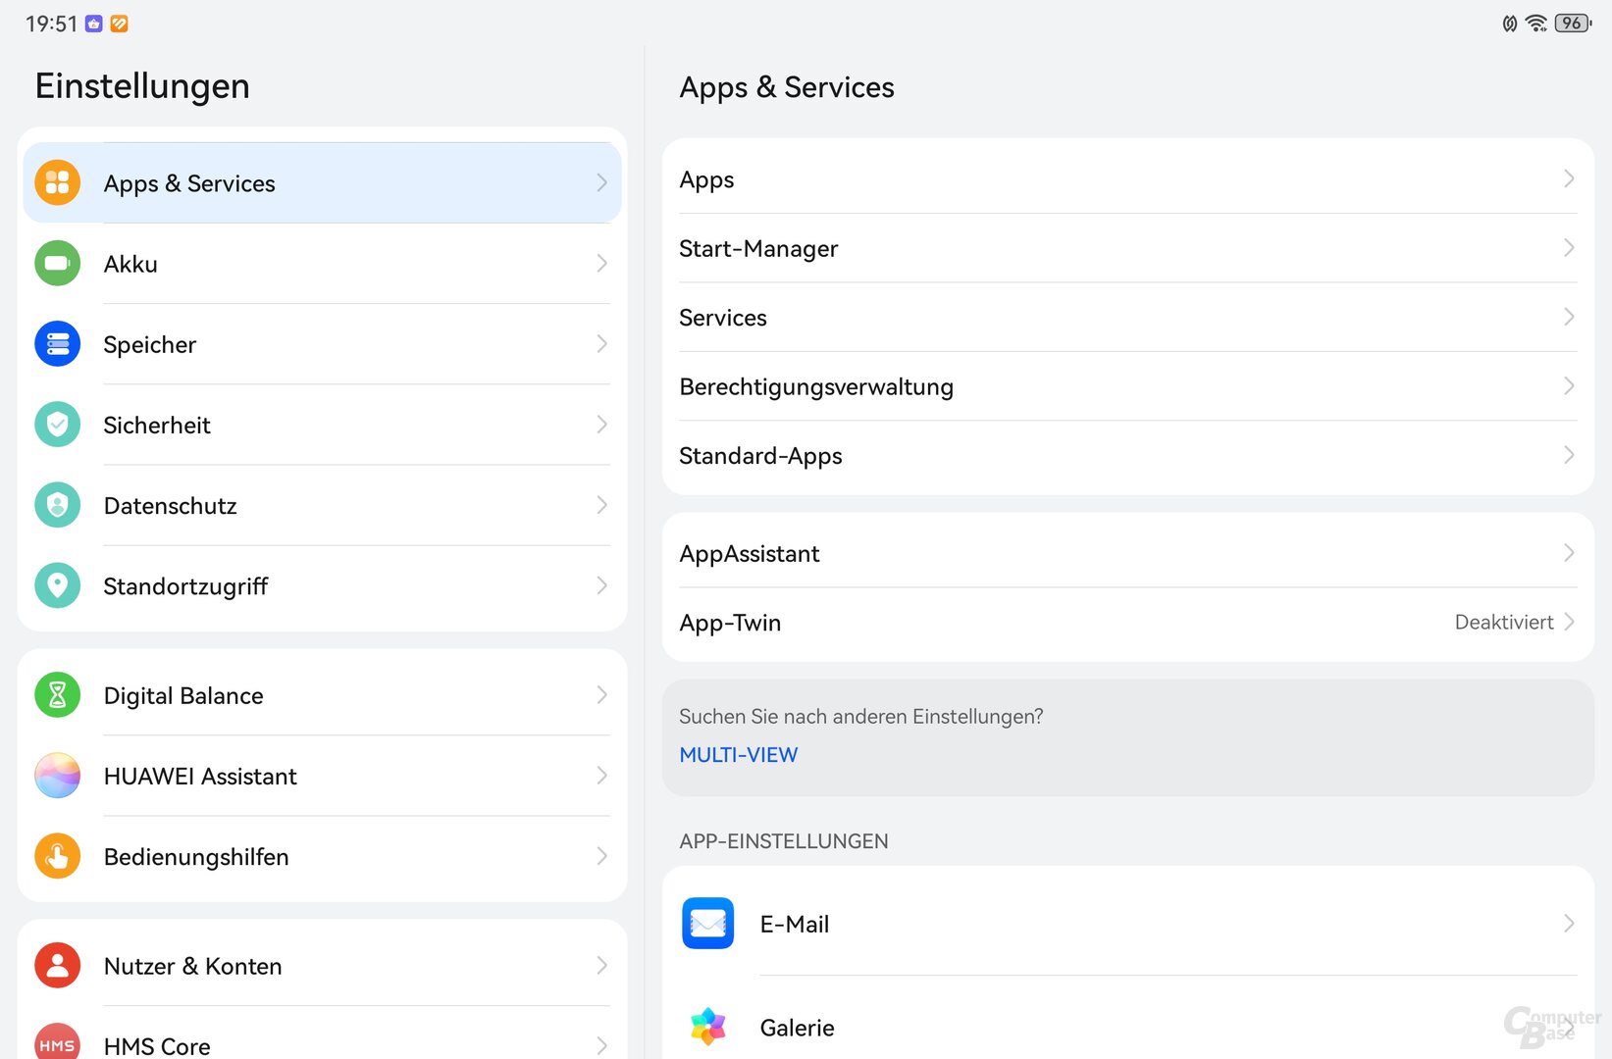Viewport: 1612px width, 1059px height.
Task: Tap the purple notification icon in status bar
Action: (x=94, y=24)
